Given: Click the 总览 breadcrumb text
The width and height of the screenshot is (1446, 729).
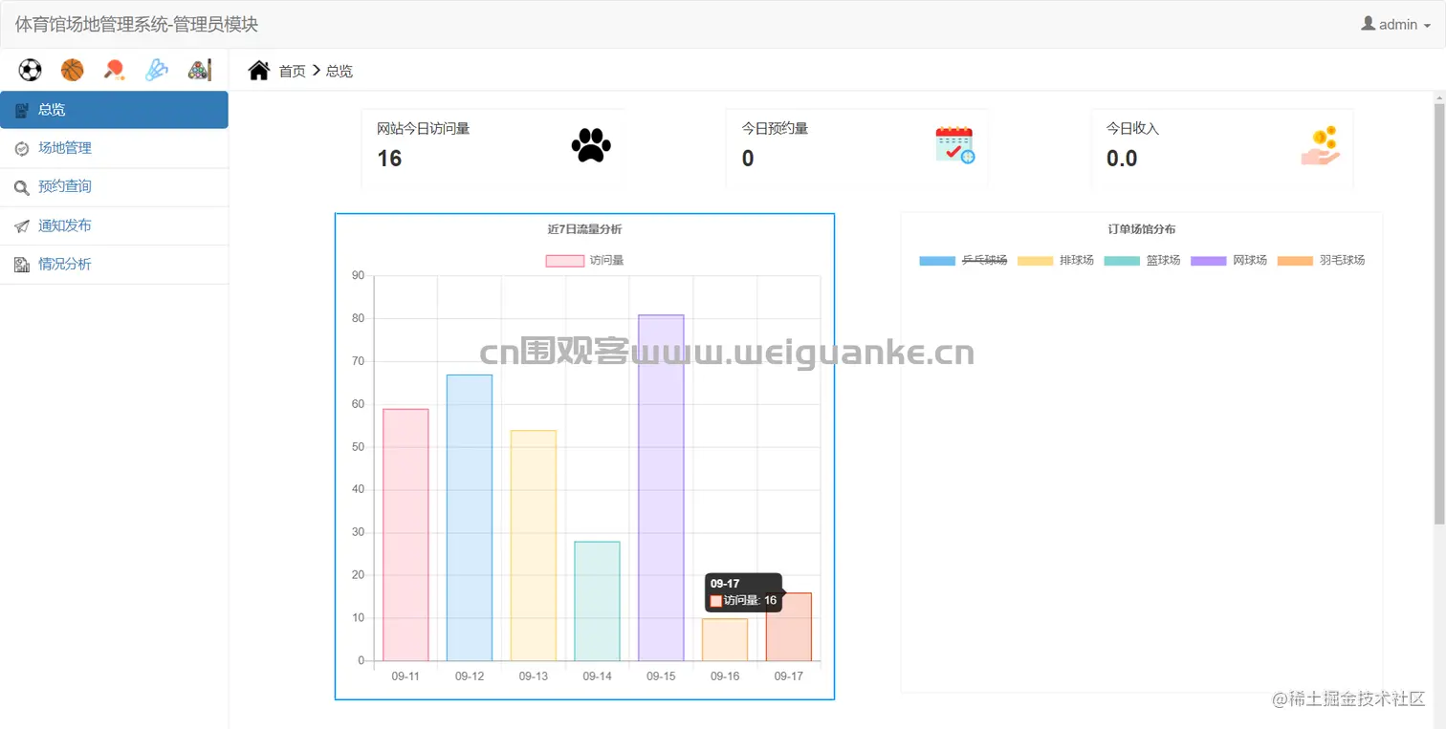Looking at the screenshot, I should [340, 71].
